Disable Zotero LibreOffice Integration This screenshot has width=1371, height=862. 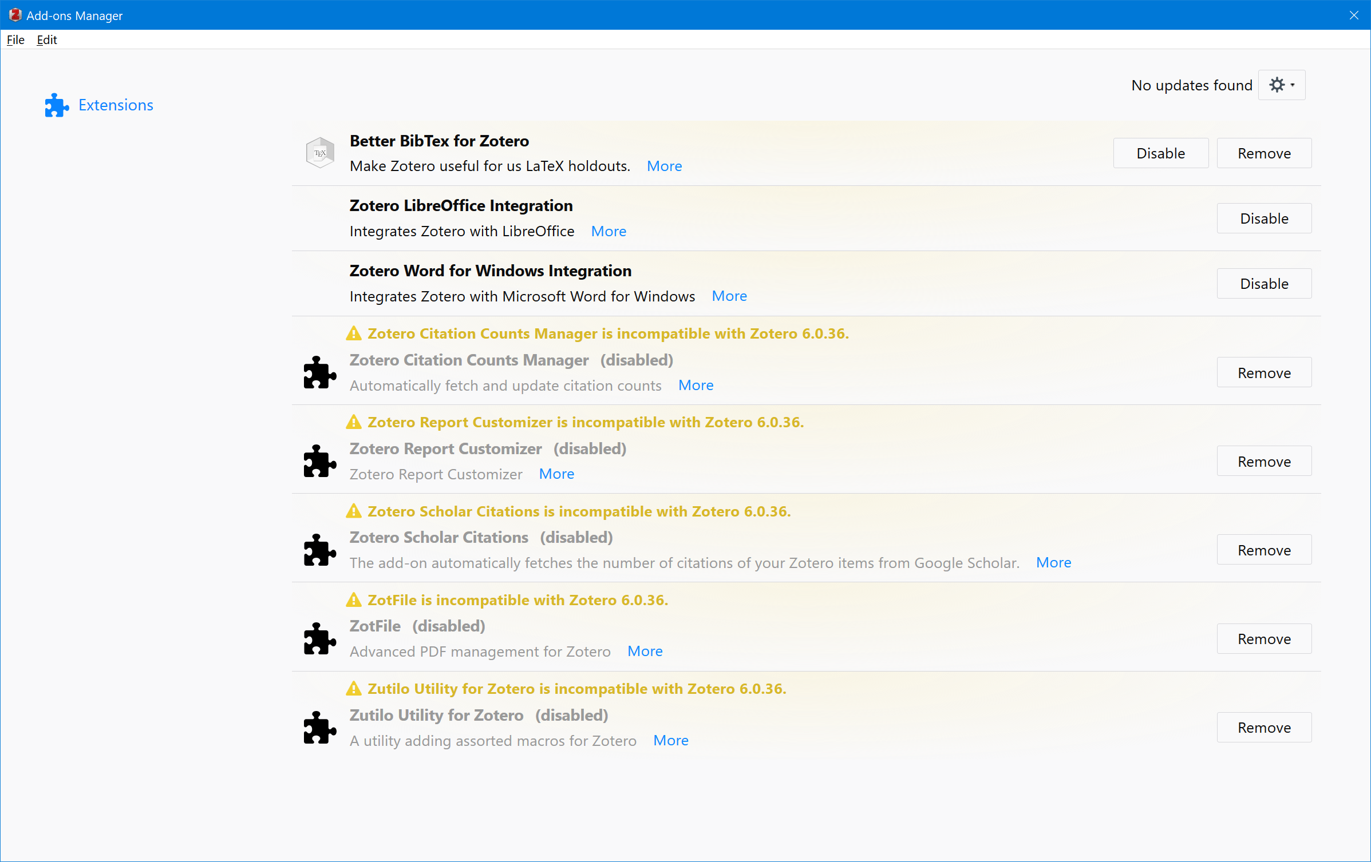click(1263, 219)
